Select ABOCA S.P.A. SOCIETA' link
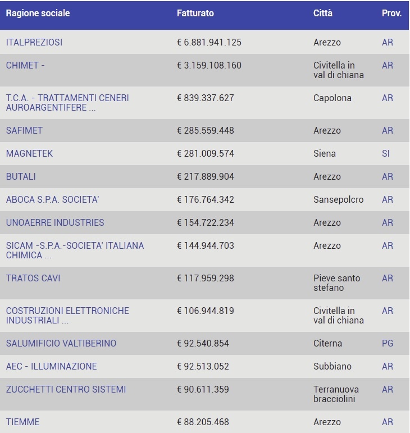 pyautogui.click(x=52, y=199)
